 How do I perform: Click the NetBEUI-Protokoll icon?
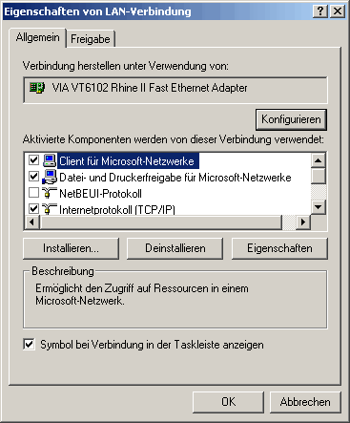[50, 193]
